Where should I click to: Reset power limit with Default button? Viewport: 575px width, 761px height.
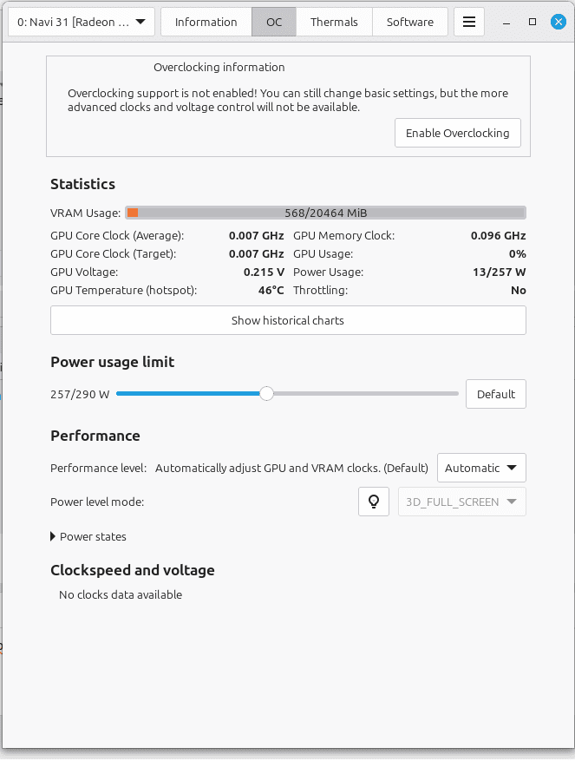[495, 394]
